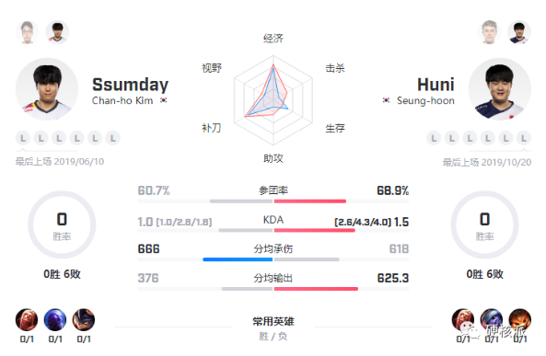Click Huni's middle champion icon
The image size is (546, 356).
[x=492, y=319]
